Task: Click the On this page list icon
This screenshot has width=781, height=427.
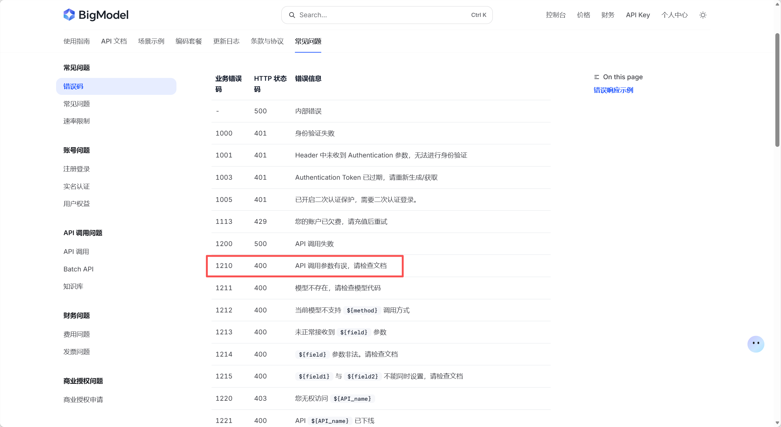Action: click(597, 77)
